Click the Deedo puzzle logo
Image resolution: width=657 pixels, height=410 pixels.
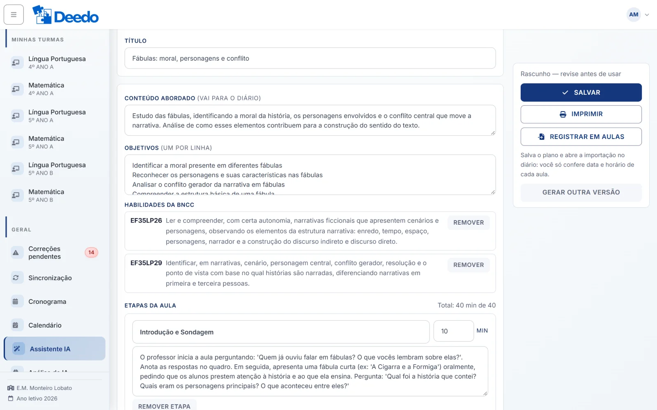point(65,15)
